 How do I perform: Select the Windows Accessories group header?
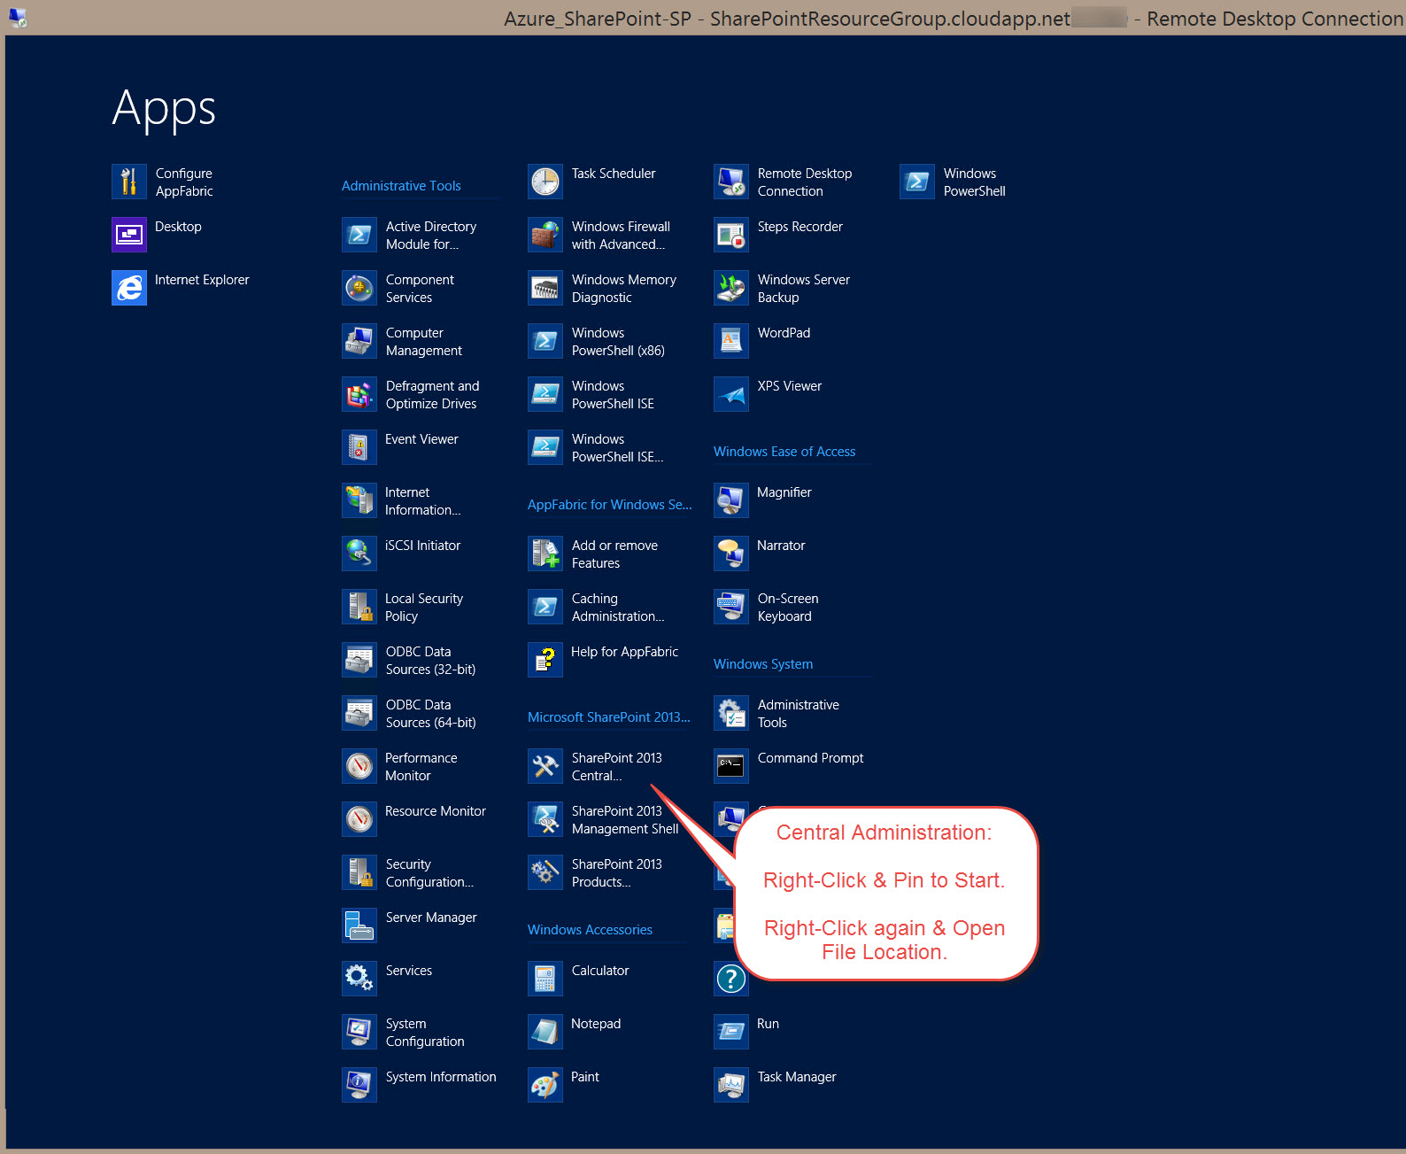(590, 930)
